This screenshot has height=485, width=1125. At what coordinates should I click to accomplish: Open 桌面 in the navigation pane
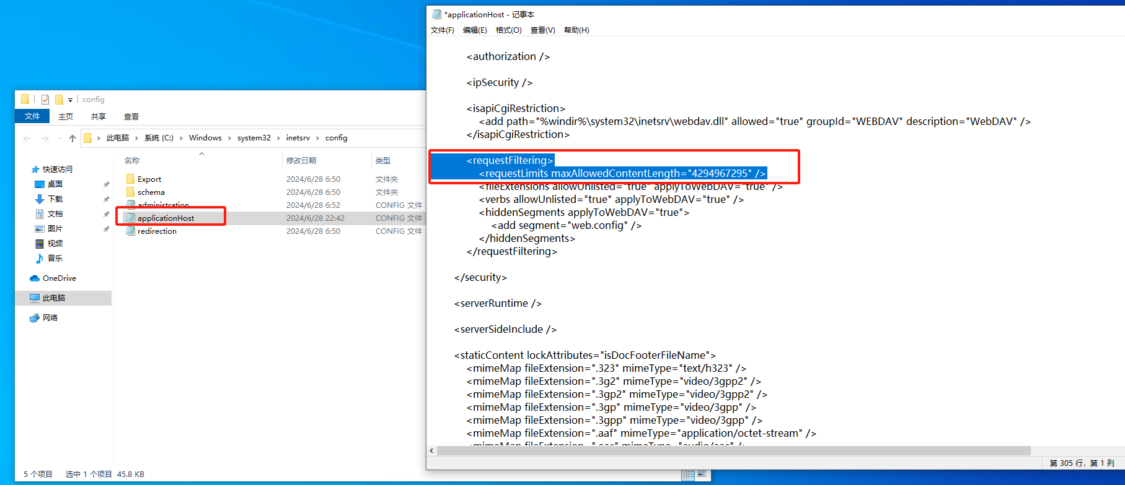point(55,184)
